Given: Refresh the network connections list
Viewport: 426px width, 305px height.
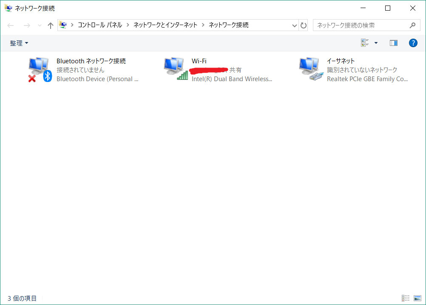Looking at the screenshot, I should point(303,25).
